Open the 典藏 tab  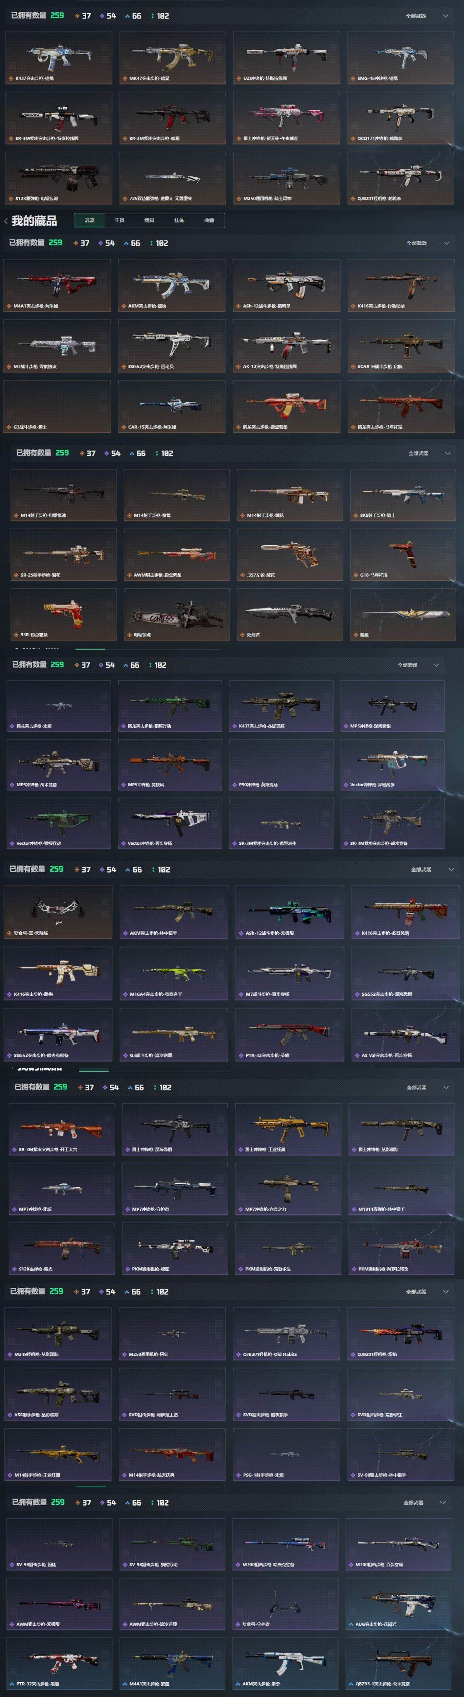[x=209, y=221]
